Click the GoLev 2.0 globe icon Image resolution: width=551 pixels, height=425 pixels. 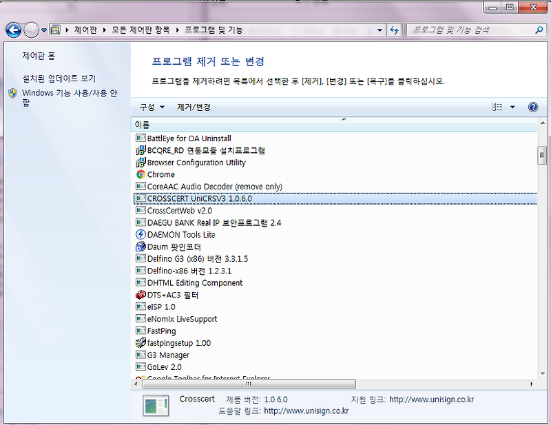coord(139,366)
